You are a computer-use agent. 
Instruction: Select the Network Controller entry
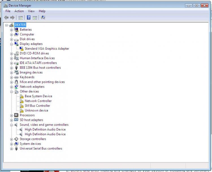tap(38, 101)
